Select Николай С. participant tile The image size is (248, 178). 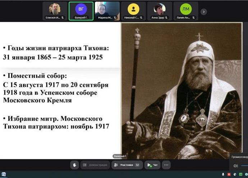coord(133,11)
